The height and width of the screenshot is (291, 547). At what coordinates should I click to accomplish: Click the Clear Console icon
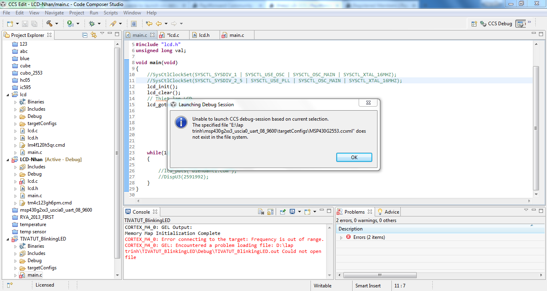260,212
